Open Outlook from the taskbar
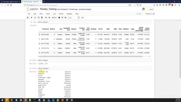The image size is (181, 102). pyautogui.click(x=53, y=100)
